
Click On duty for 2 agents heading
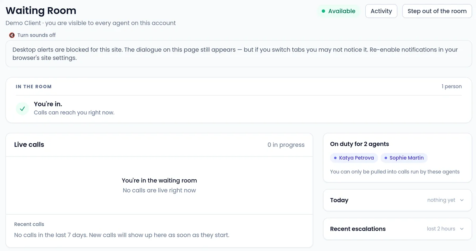pos(359,144)
